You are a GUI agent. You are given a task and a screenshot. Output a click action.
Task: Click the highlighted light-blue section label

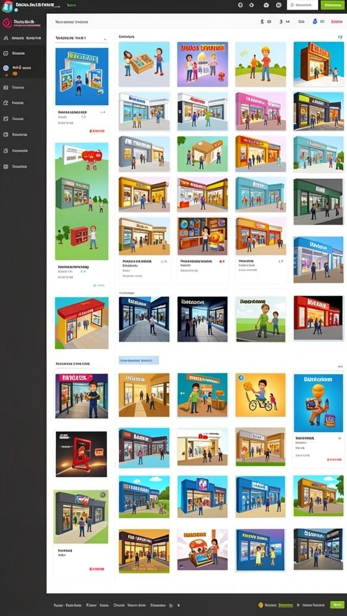(x=139, y=360)
